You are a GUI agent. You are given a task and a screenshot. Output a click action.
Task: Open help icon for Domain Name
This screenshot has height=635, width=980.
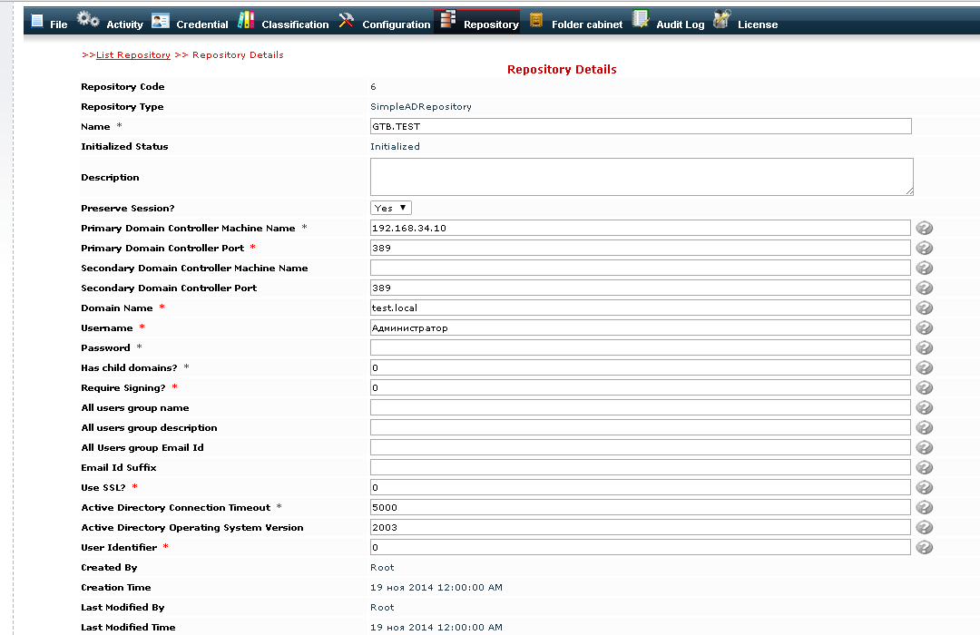coord(925,308)
